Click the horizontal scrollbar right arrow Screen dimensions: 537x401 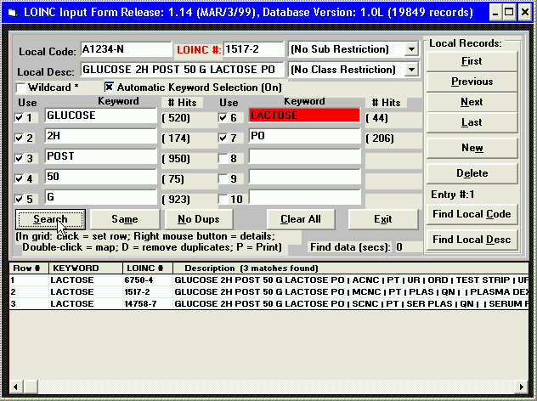coord(522,387)
